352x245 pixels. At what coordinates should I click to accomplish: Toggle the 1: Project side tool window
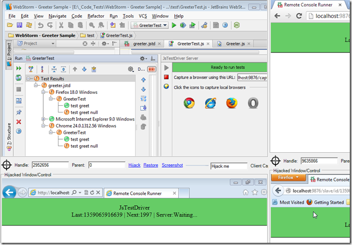[9, 54]
